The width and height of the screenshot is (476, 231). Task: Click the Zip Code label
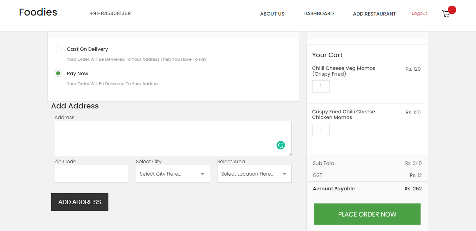(x=65, y=161)
